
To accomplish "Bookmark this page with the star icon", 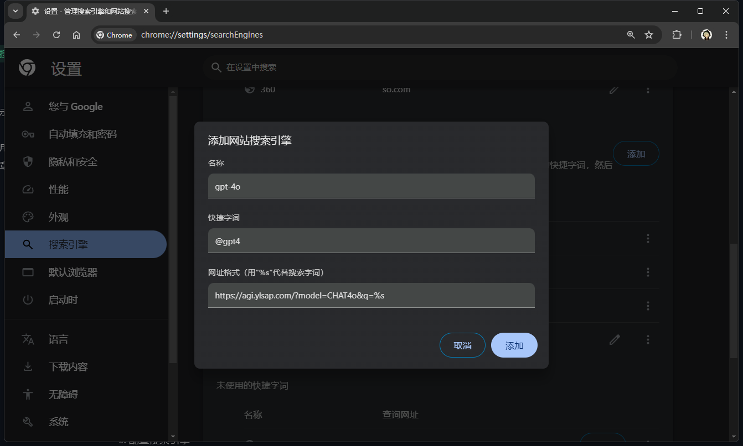I will click(649, 35).
